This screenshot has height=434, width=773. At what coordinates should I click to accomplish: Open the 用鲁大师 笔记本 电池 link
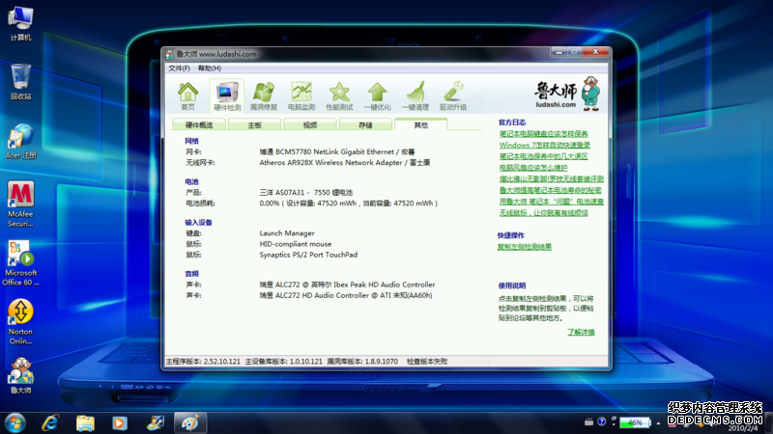pyautogui.click(x=551, y=202)
